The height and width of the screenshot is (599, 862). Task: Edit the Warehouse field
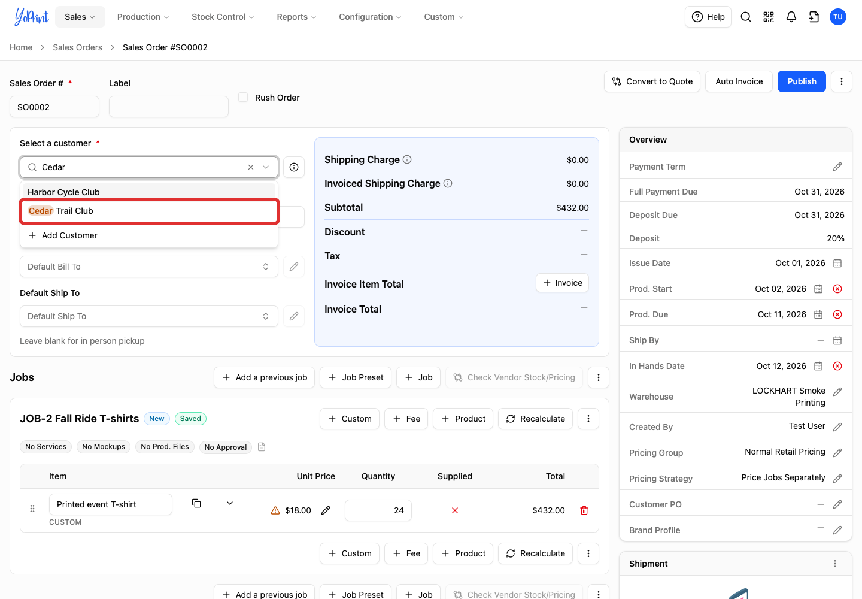[837, 392]
